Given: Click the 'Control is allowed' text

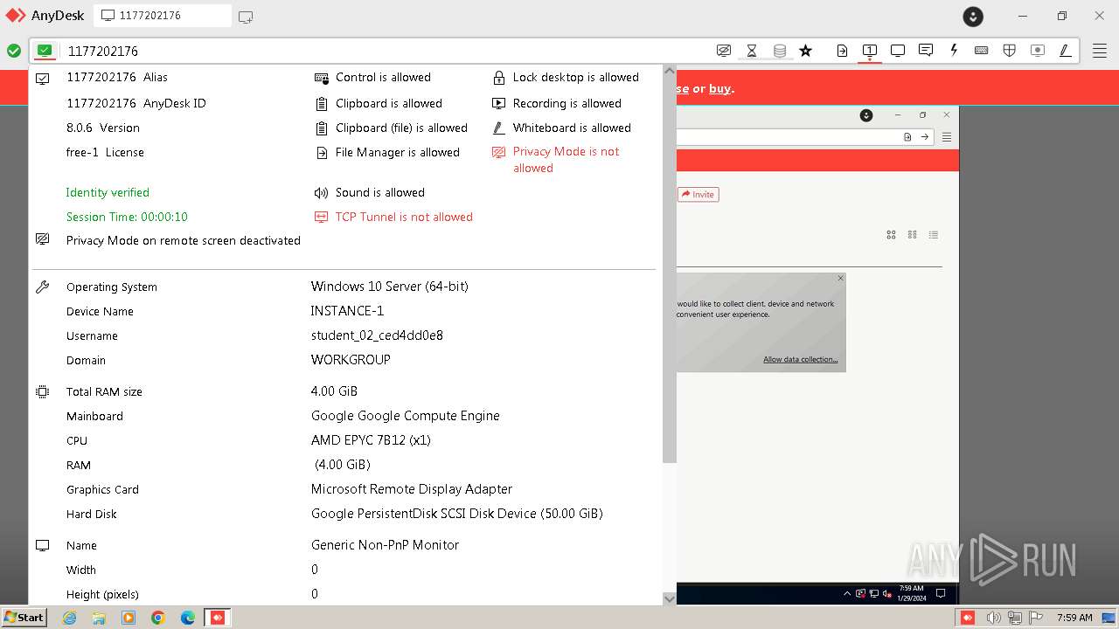Looking at the screenshot, I should [x=383, y=77].
